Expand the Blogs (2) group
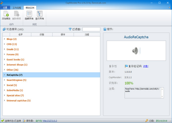The width and height of the screenshot is (172, 123). (x=5, y=39)
